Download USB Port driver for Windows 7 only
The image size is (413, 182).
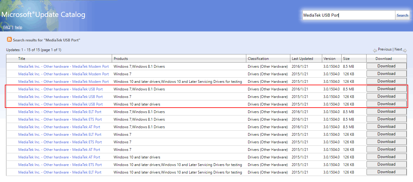pos(386,96)
